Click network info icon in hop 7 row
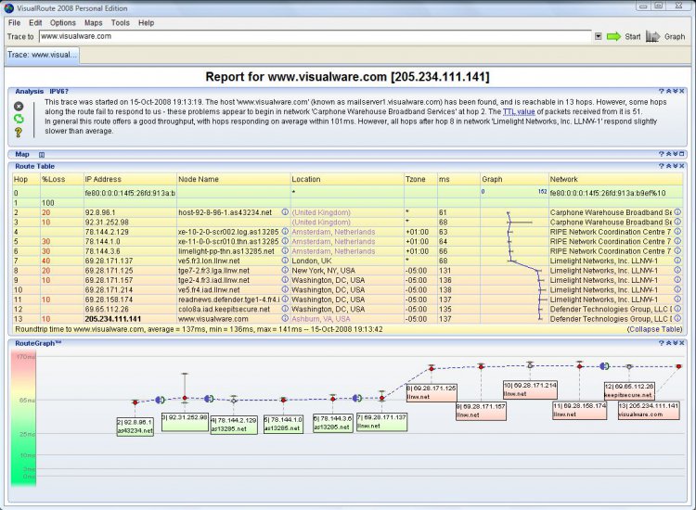 677,261
